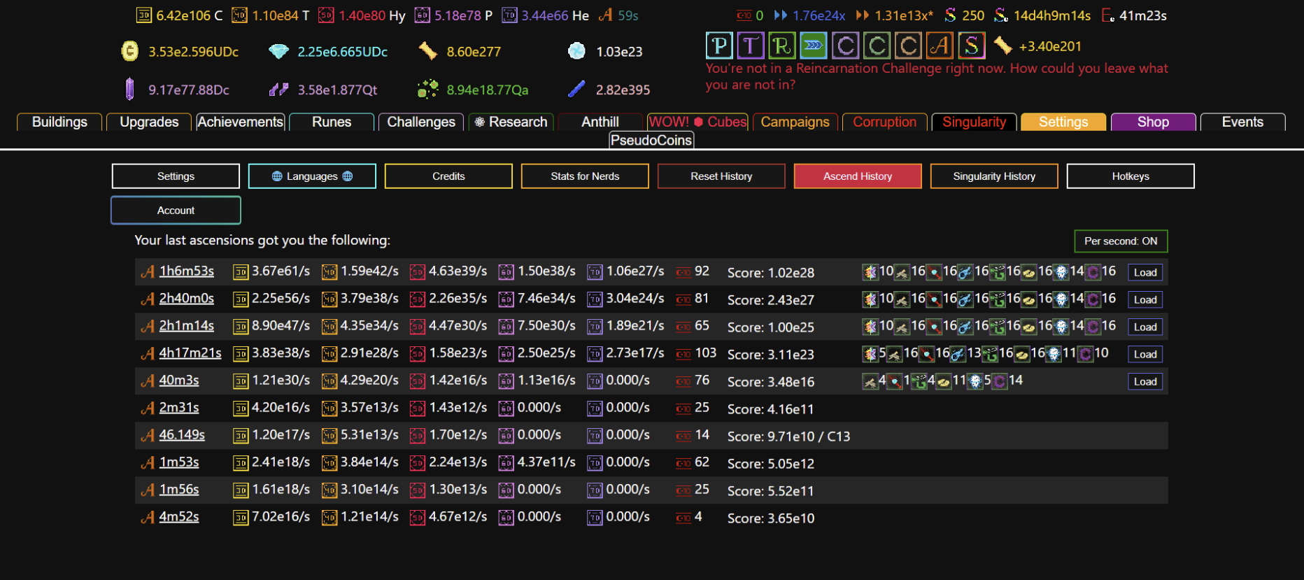This screenshot has width=1304, height=580.
Task: Click the blue arrows icon on green
Action: (813, 46)
